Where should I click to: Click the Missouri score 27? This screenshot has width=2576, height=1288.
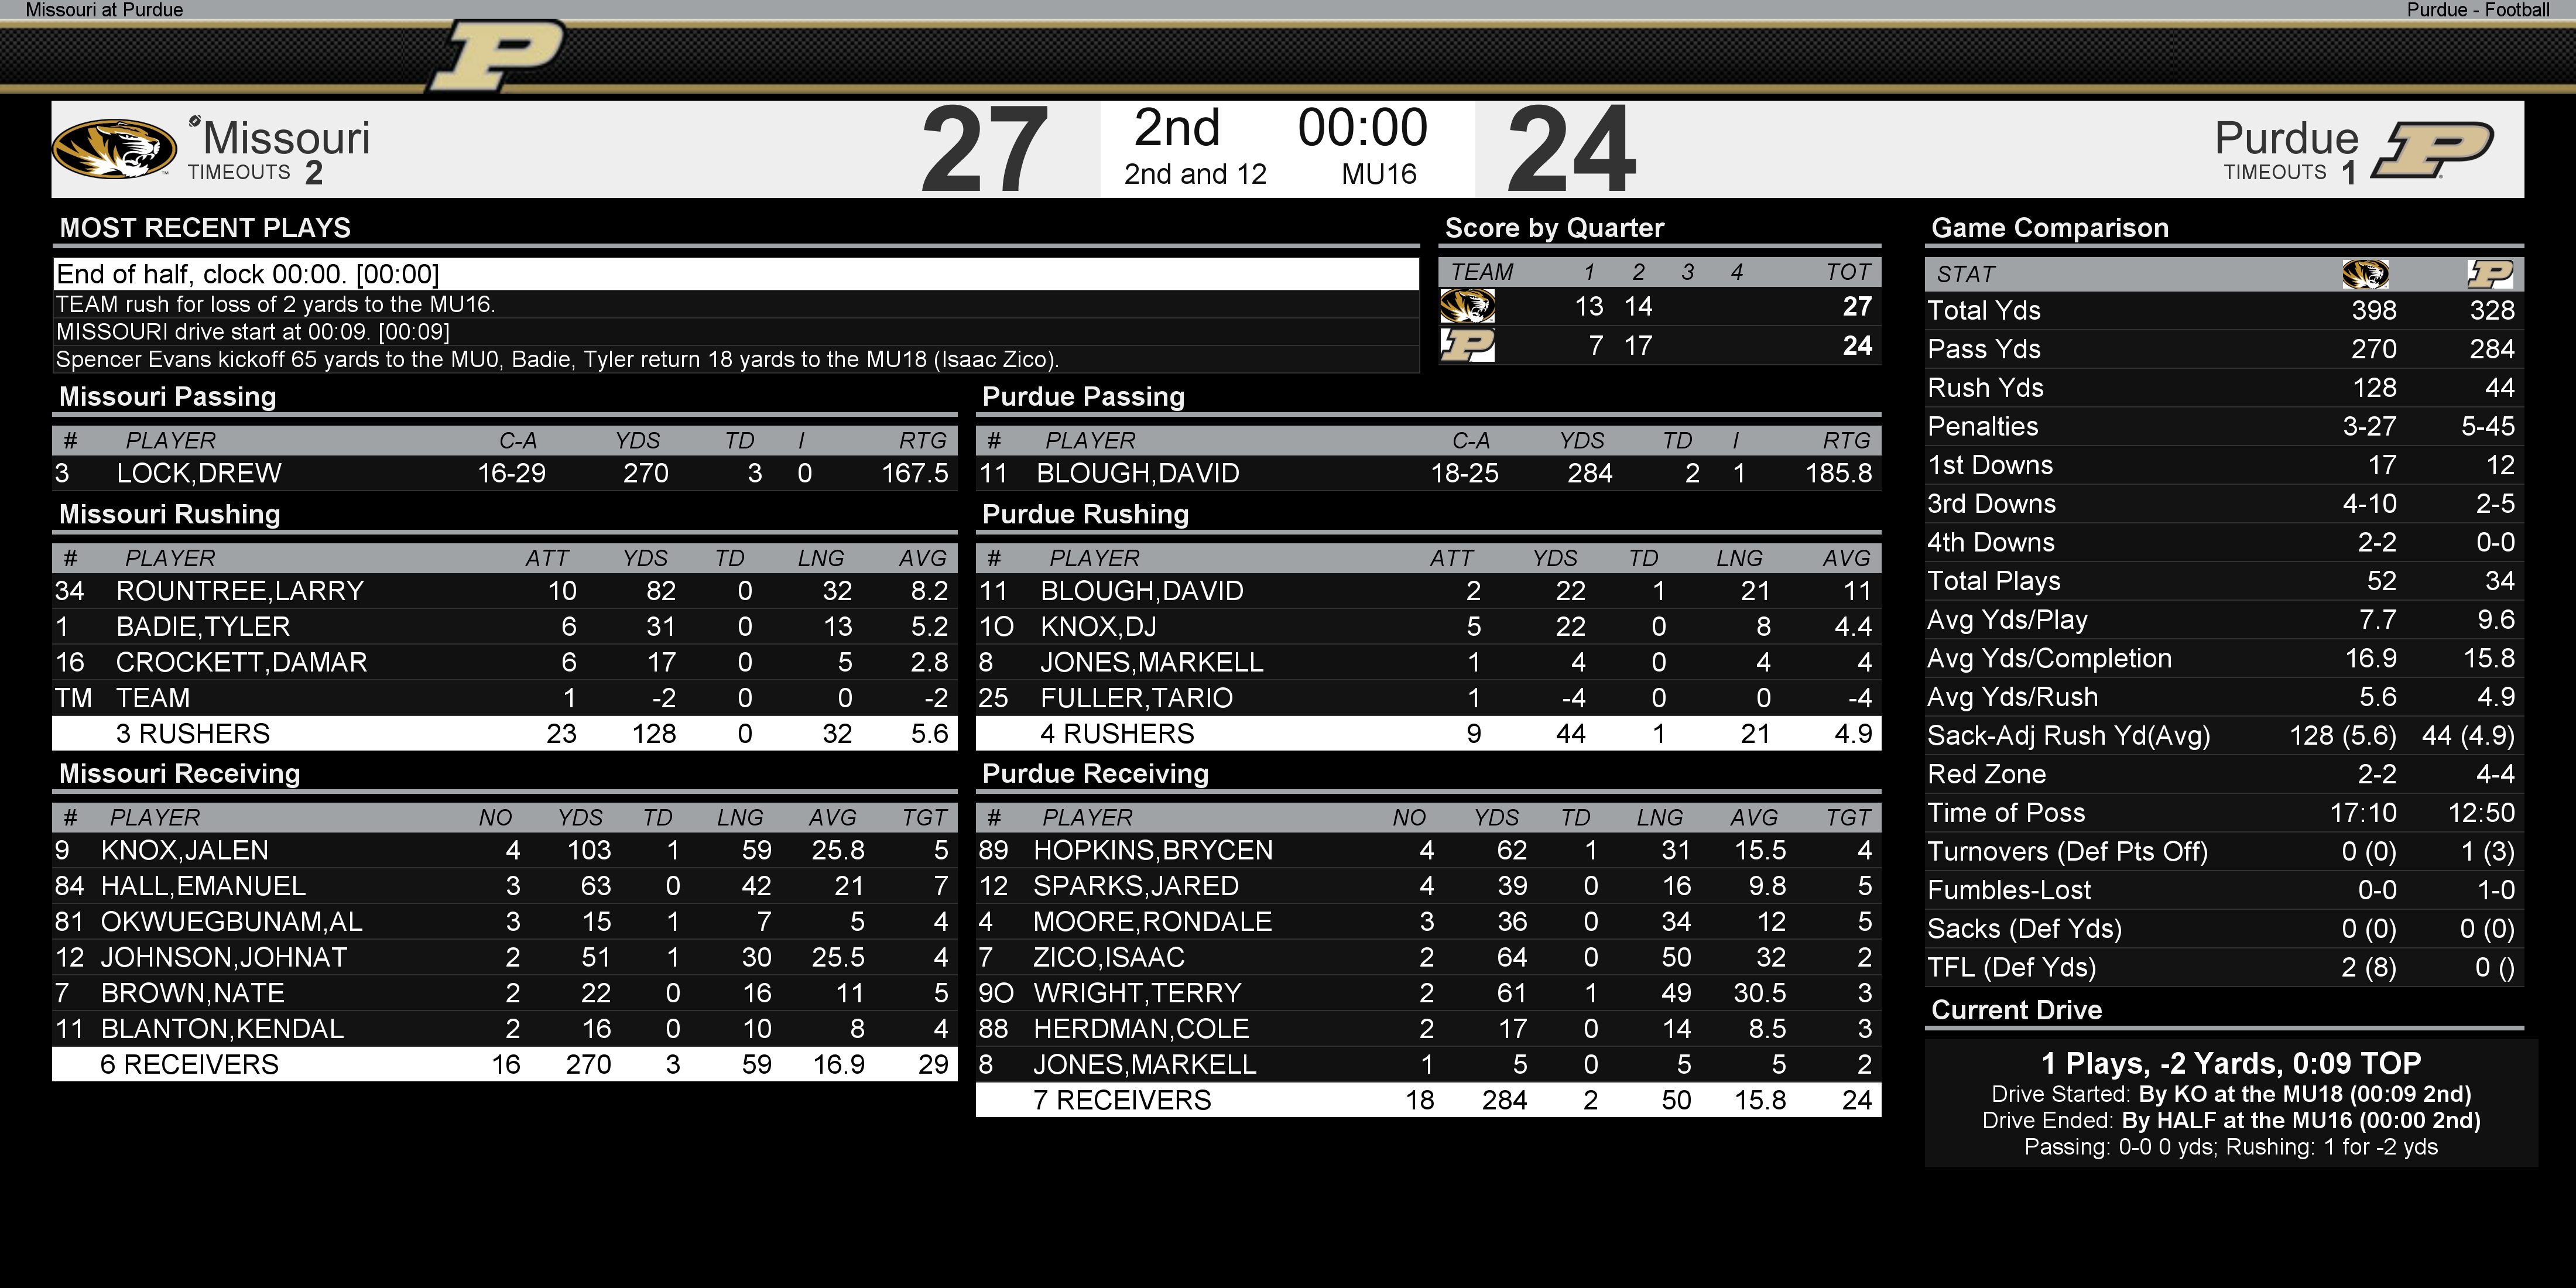[984, 150]
